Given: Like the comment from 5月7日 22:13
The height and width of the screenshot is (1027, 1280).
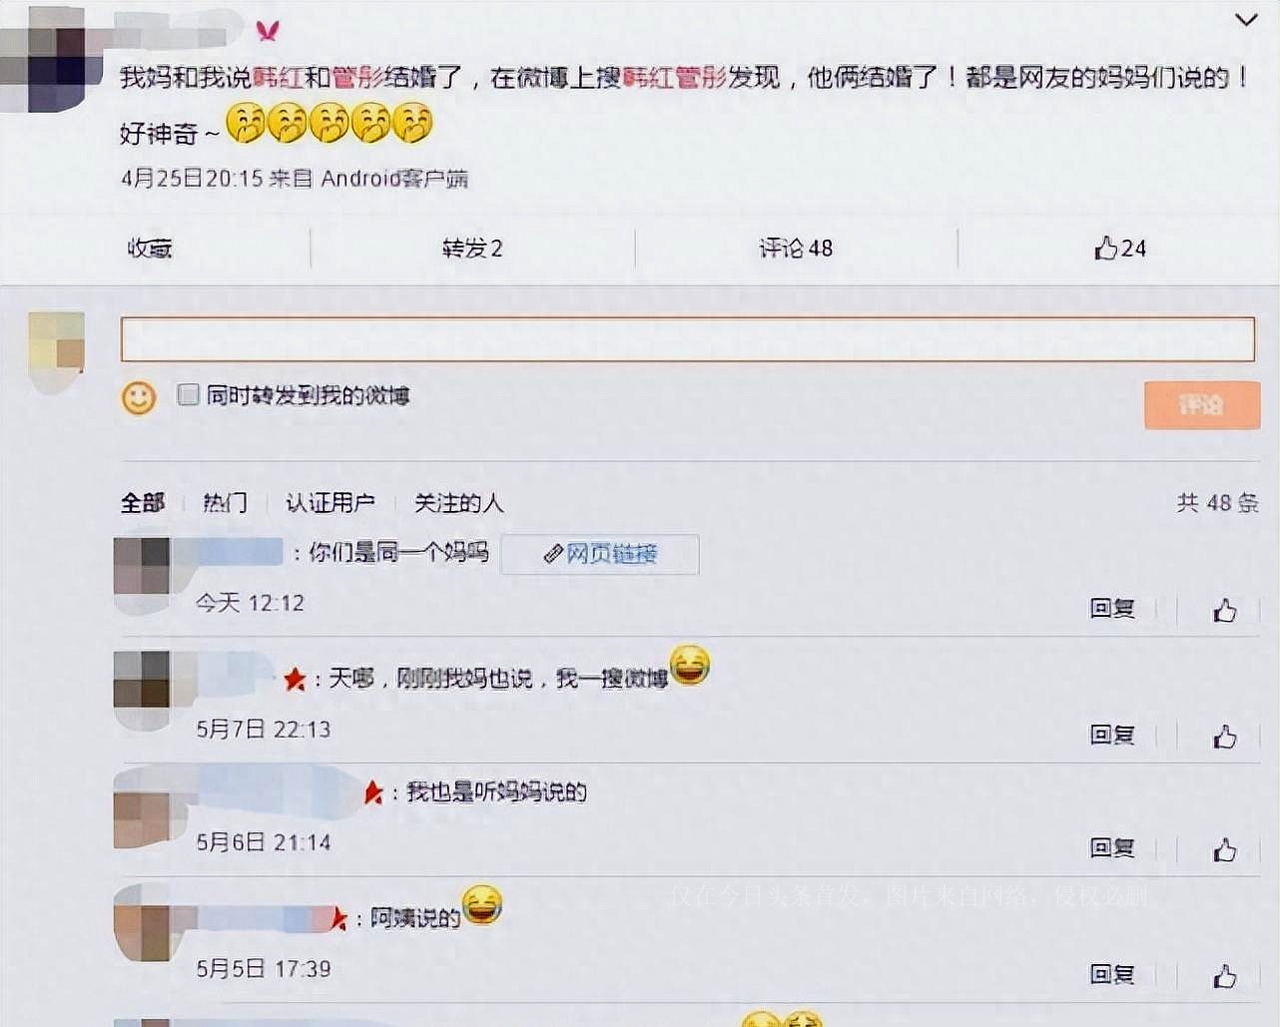Looking at the screenshot, I should (x=1225, y=737).
